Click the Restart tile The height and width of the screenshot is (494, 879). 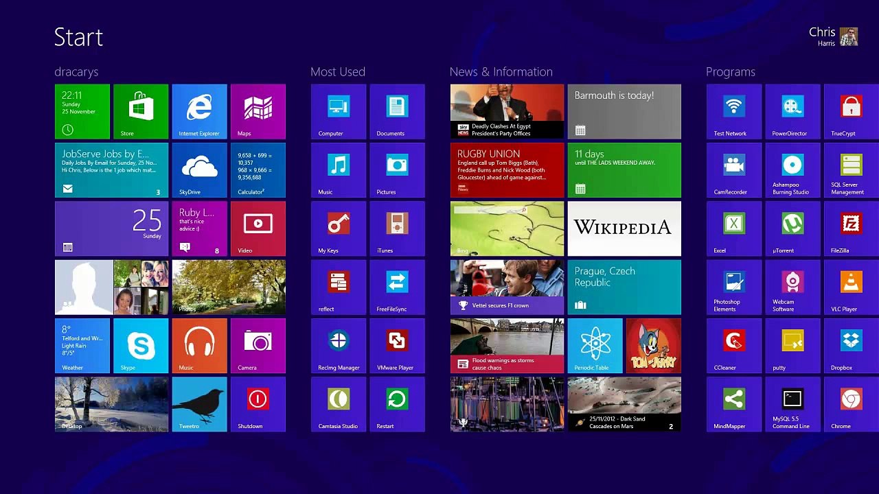(397, 404)
